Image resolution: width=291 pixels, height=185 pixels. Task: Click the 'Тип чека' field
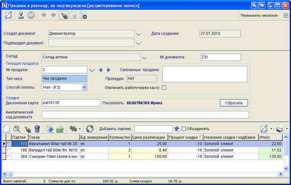[x=64, y=79]
